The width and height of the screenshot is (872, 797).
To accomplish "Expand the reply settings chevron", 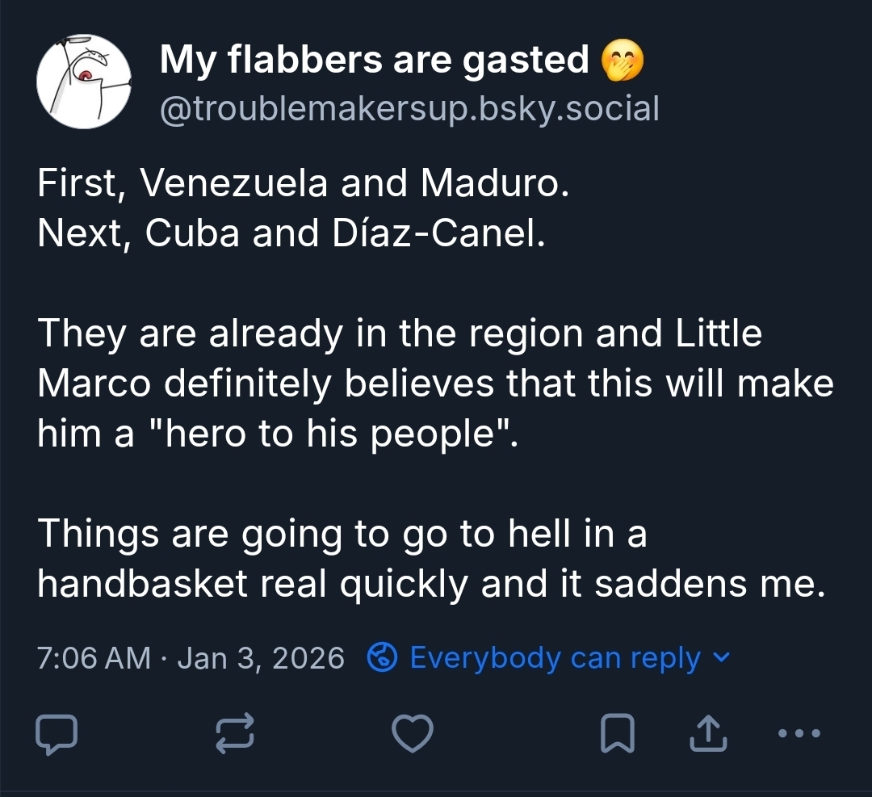I will click(723, 657).
